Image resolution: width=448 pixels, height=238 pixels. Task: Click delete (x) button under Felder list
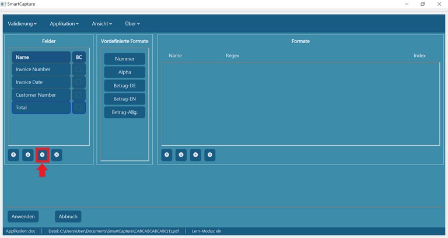[56, 155]
